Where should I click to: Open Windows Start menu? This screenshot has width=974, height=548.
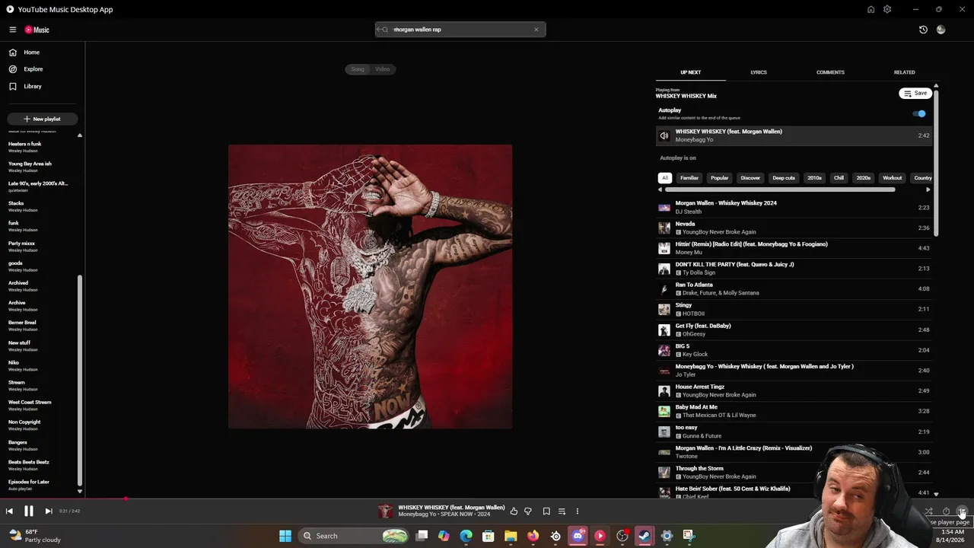point(285,536)
